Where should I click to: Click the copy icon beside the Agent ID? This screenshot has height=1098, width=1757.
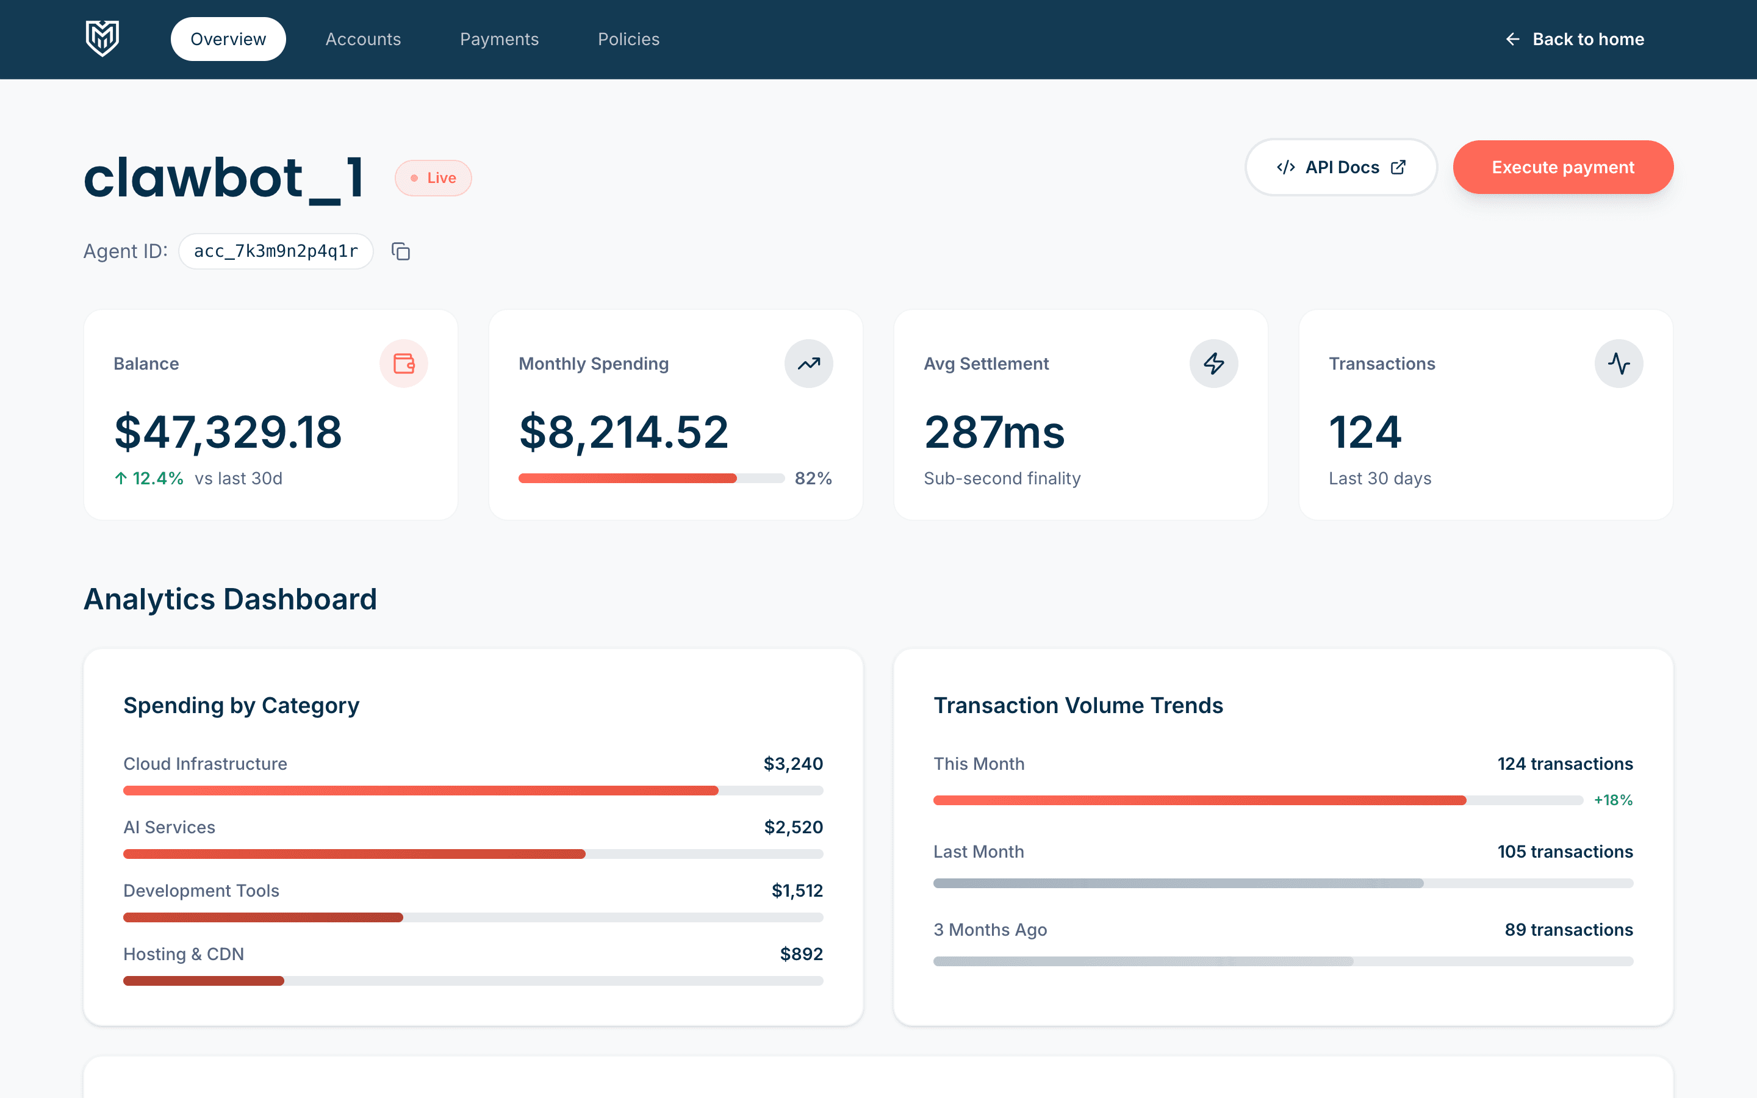401,251
